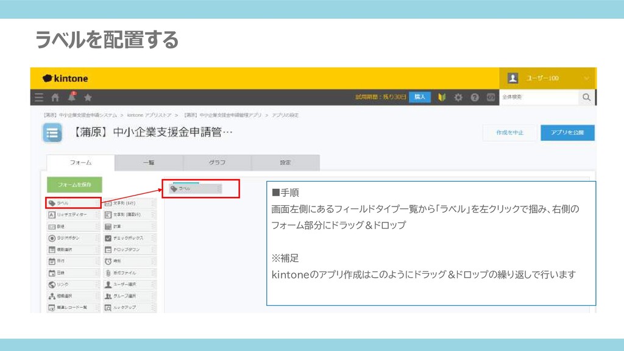624x351 pixels.
Task: Open the beginner guide leaf icon
Action: click(x=442, y=97)
